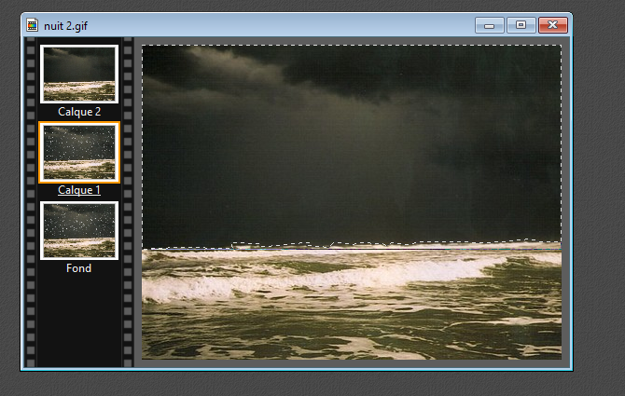Select the Calque 1 layer thumbnail

(x=79, y=153)
